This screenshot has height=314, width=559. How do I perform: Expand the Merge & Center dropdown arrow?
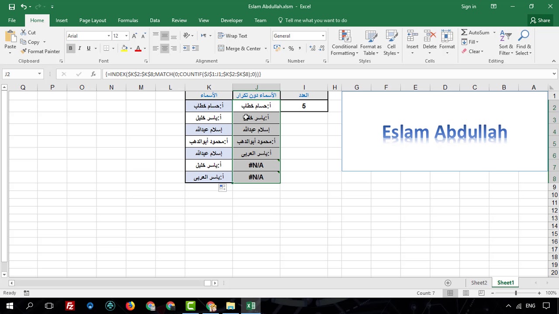[266, 48]
